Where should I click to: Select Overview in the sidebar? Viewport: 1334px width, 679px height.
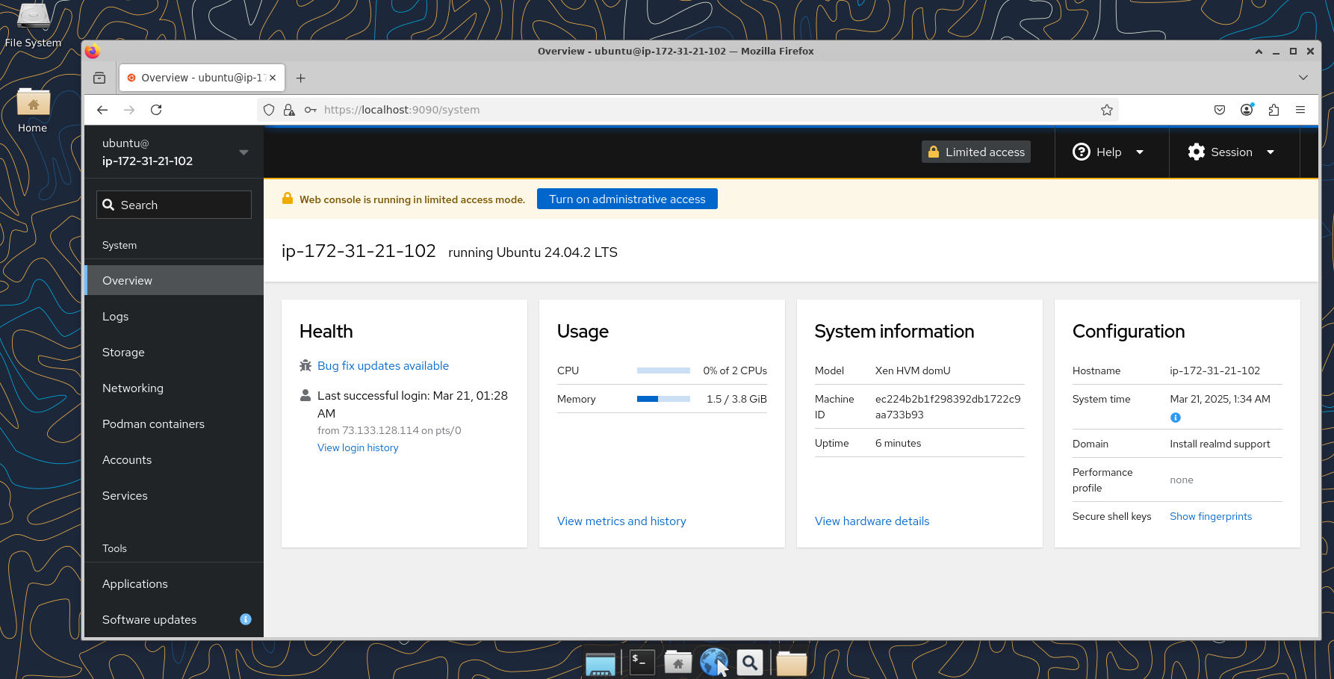tap(174, 280)
